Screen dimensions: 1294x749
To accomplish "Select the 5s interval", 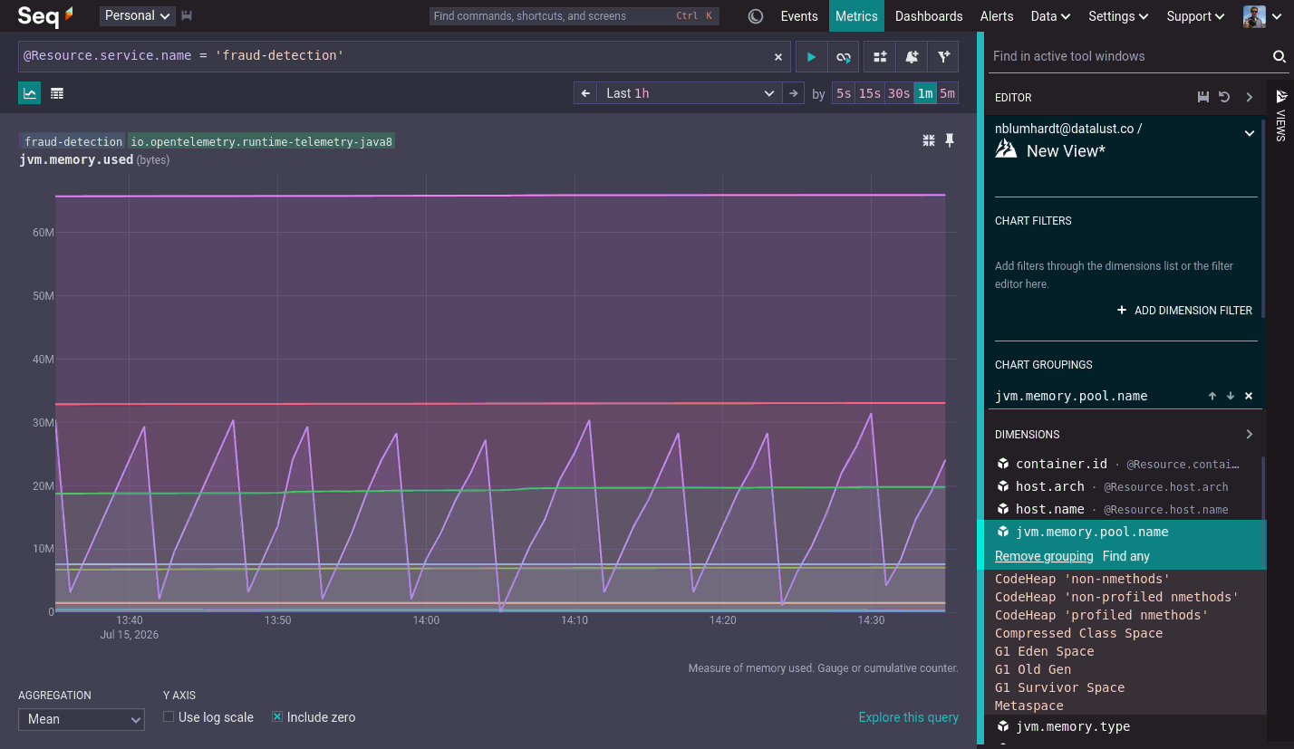I will click(x=844, y=93).
